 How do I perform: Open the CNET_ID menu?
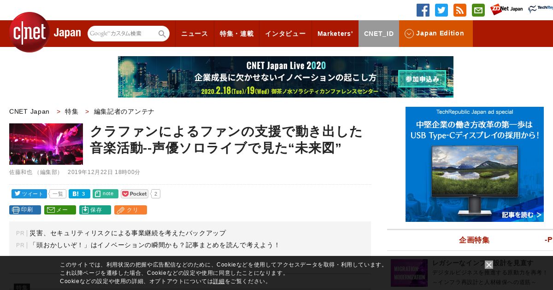tap(379, 34)
